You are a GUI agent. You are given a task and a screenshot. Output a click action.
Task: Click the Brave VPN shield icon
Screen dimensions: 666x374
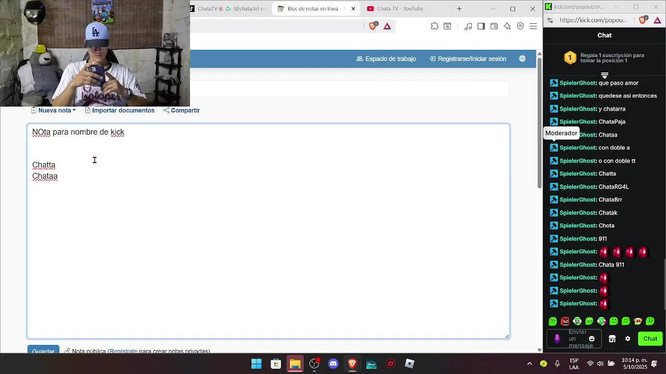(520, 26)
